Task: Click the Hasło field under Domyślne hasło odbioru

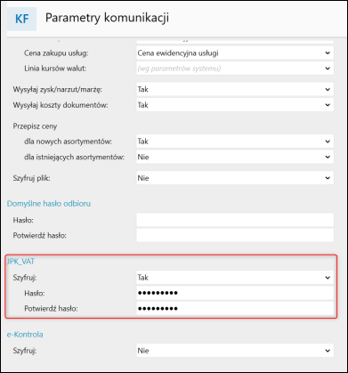Action: 235,220
